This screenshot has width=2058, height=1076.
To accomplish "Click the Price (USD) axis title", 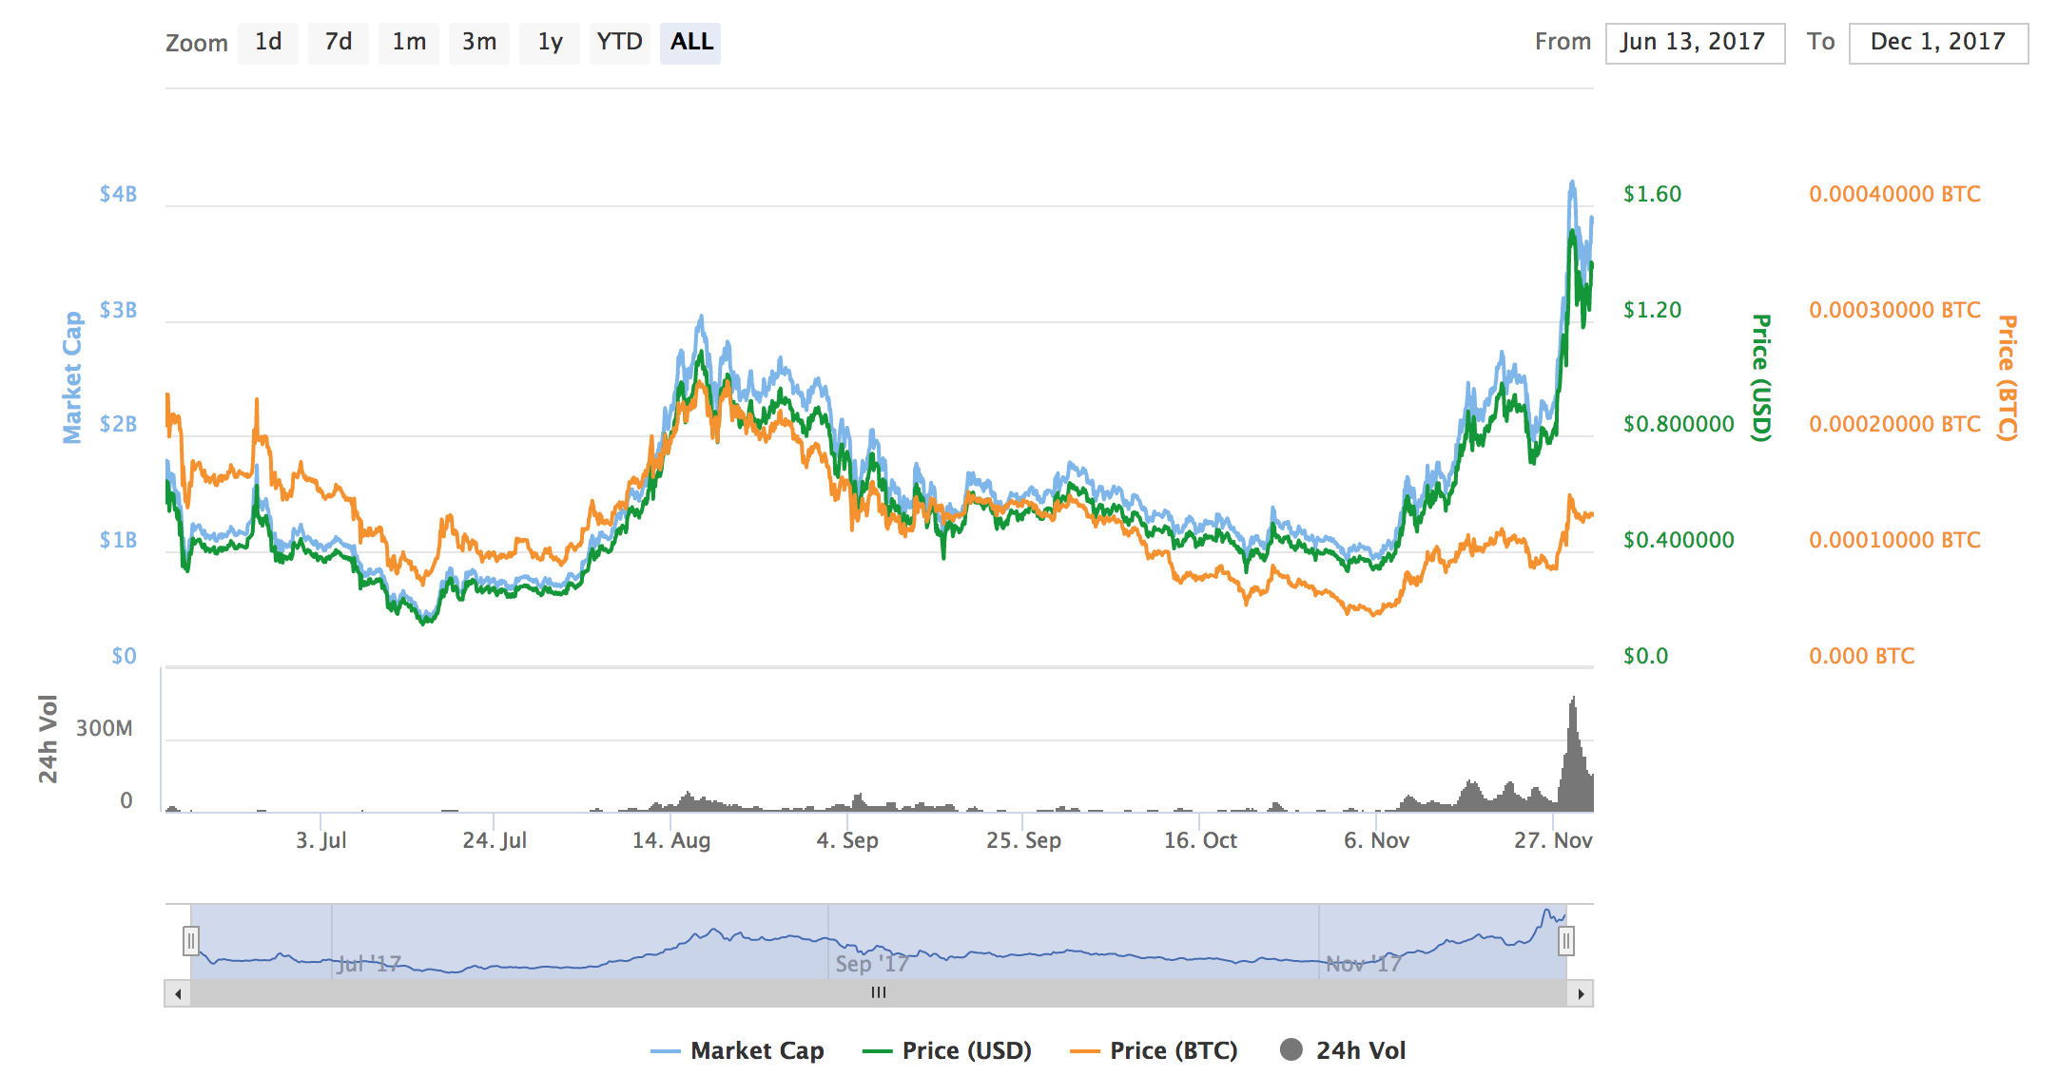I will pos(1761,377).
